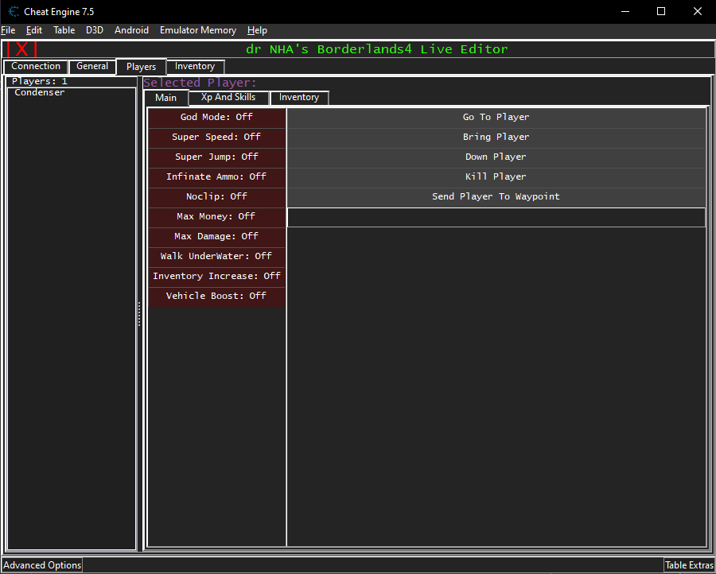Click the Down Player button
The height and width of the screenshot is (574, 716).
point(496,157)
